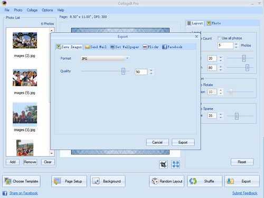Click the Facebook icon beside Share on Facebook

5,193
